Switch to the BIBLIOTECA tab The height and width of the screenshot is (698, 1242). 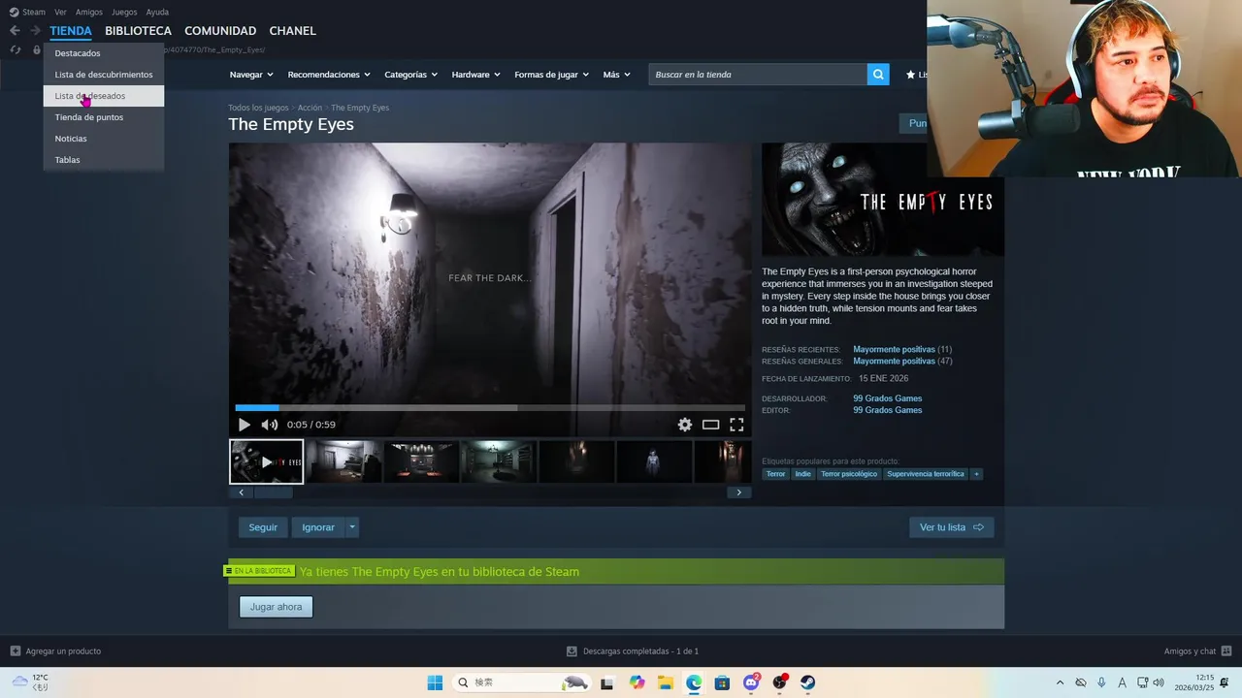click(138, 31)
